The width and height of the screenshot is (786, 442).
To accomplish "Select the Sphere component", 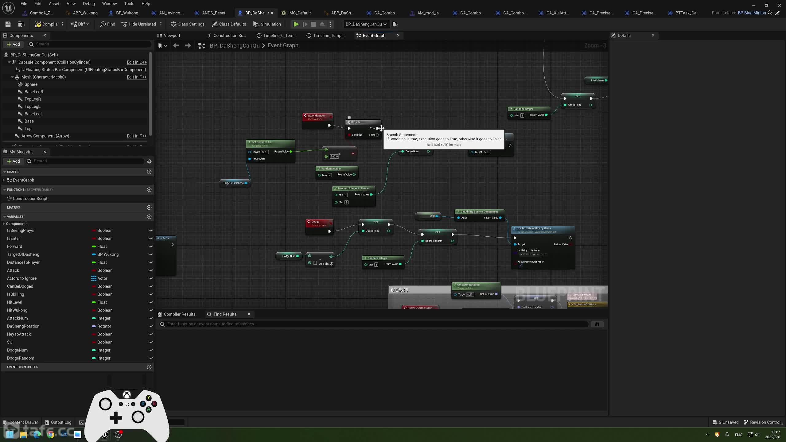I will pos(31,84).
